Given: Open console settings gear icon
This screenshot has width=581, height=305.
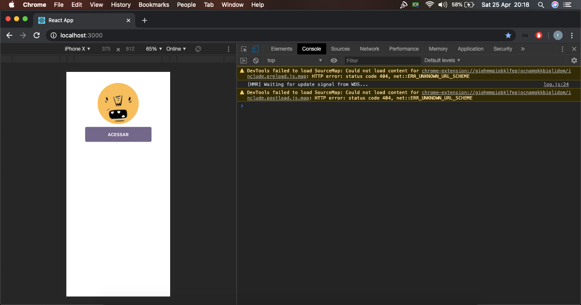Looking at the screenshot, I should pyautogui.click(x=574, y=60).
